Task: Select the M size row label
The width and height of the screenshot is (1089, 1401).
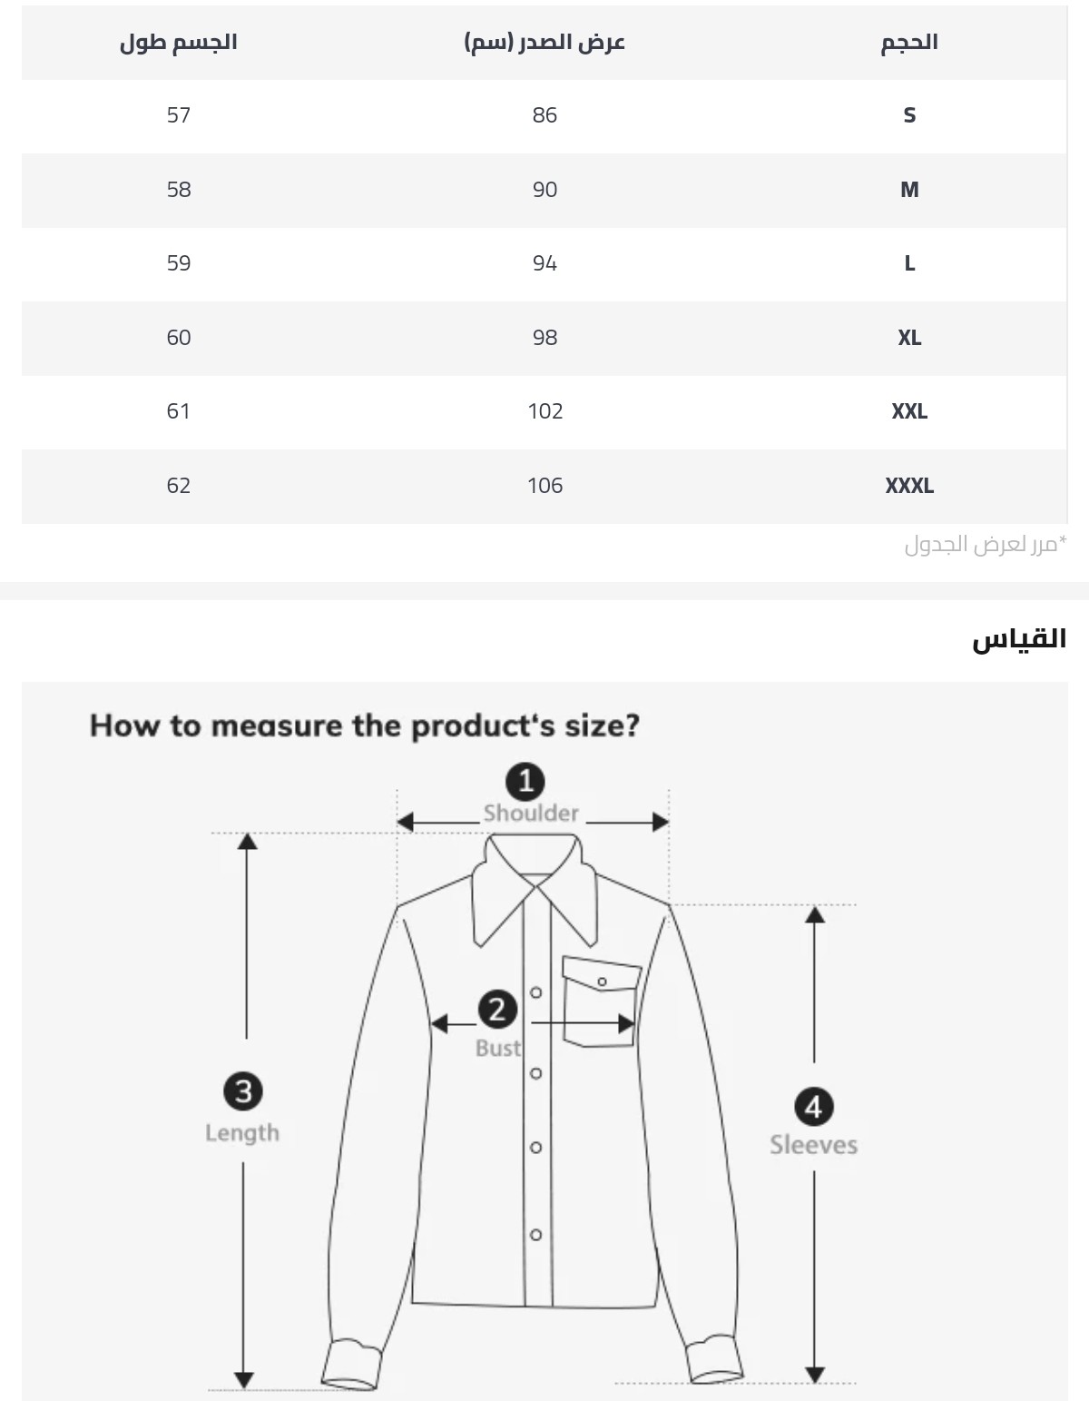Action: point(909,190)
